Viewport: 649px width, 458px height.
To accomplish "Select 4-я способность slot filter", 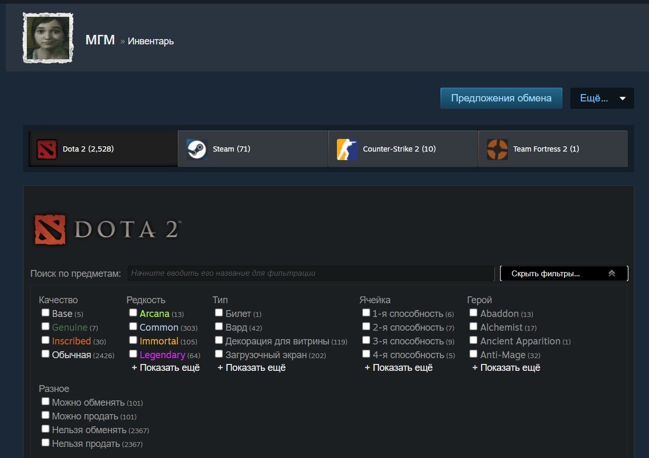I will tap(366, 354).
